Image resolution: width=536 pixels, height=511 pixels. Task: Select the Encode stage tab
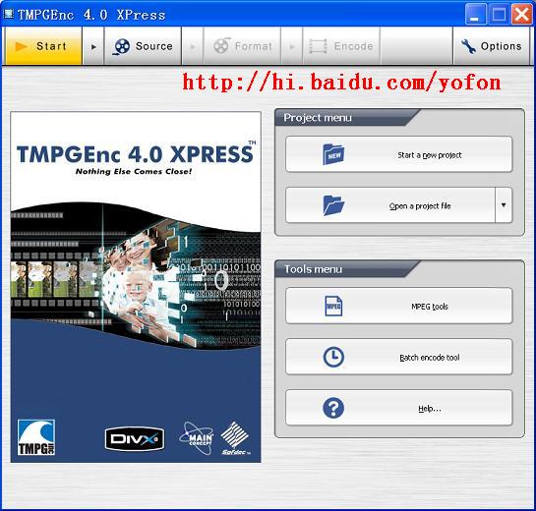tap(341, 46)
